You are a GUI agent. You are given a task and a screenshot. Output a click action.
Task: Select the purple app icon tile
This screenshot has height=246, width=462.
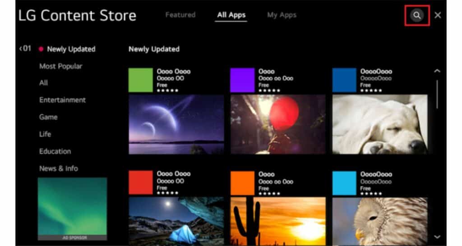pos(242,80)
